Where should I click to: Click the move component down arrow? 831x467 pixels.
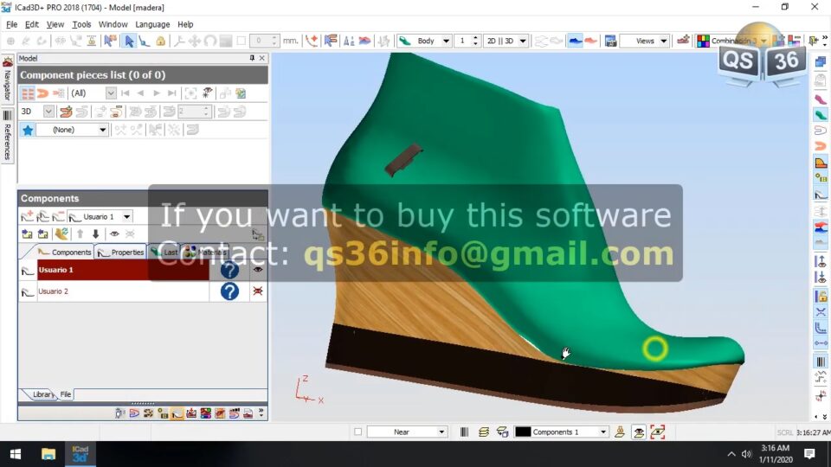coord(95,233)
